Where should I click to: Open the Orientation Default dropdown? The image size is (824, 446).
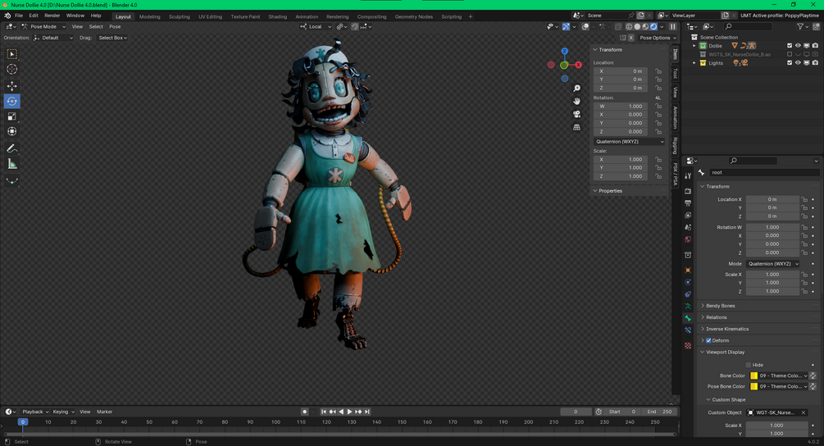[53, 38]
